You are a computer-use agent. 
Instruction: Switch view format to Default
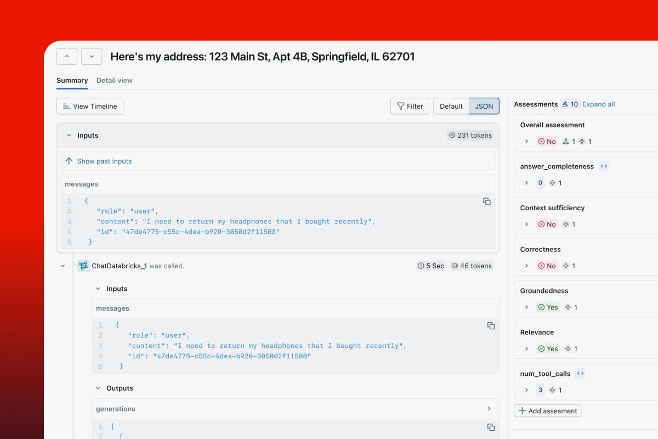tap(451, 106)
